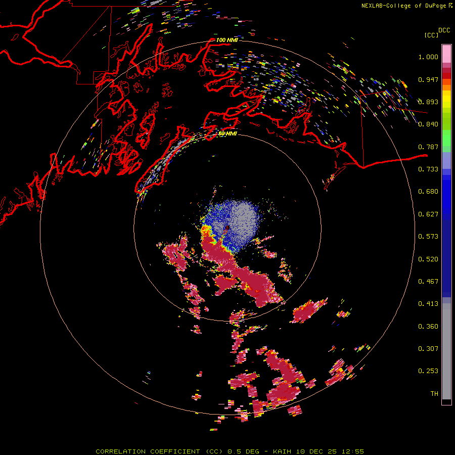Screen dimensions: 455x455
Task: Click the 0.893 scale value
Action: pos(428,102)
